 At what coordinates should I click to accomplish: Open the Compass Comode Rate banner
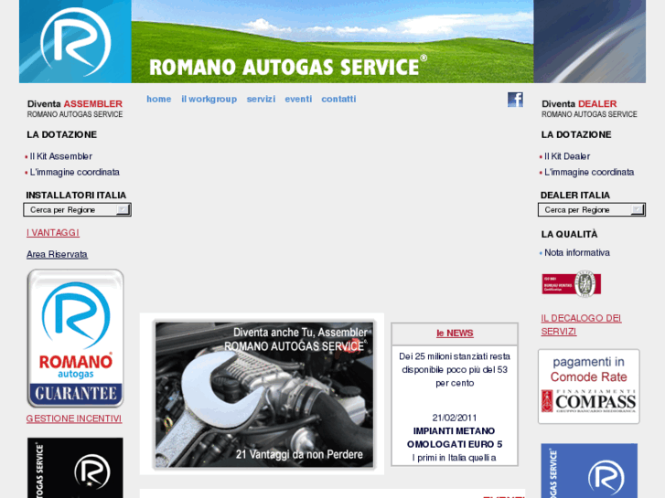(589, 387)
